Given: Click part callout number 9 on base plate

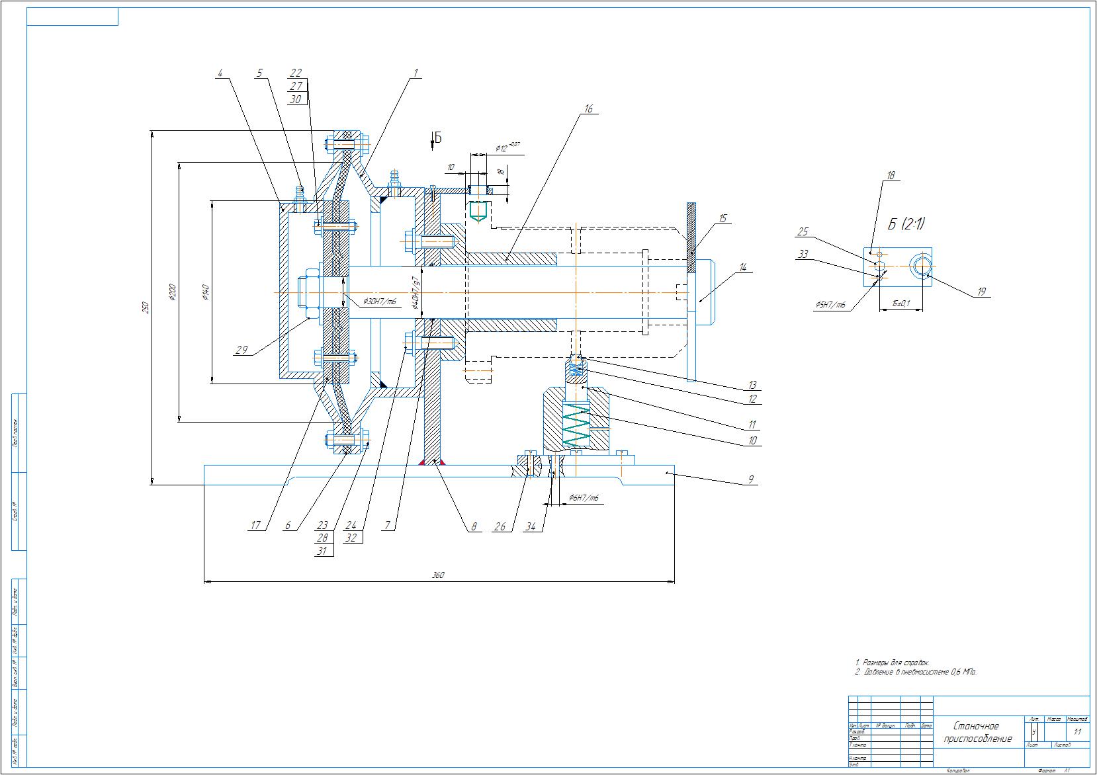Looking at the screenshot, I should pos(750,479).
